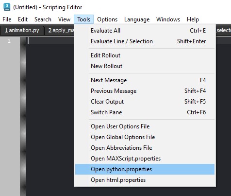
Task: Click the fold margin beside line 1
Action: pos(23,41)
